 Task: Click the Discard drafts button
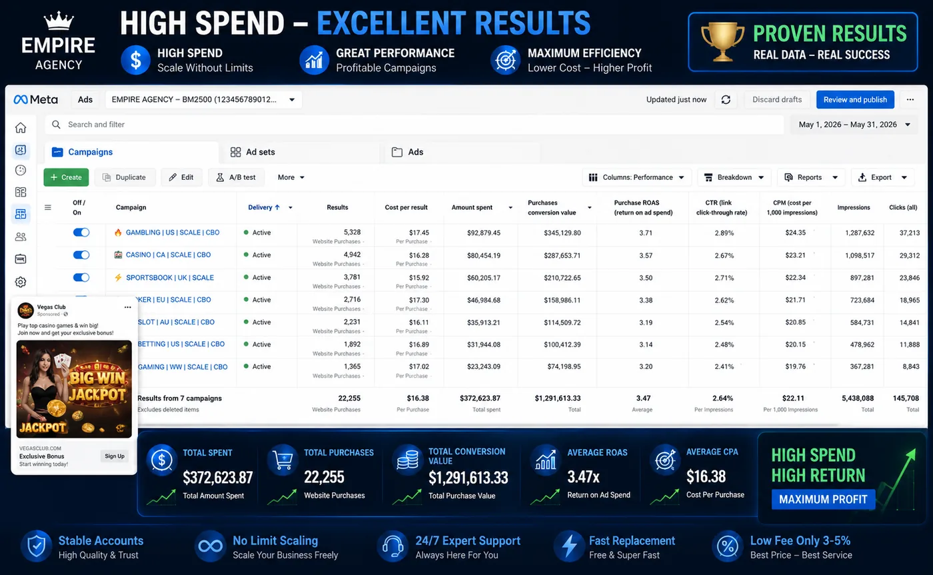click(x=777, y=100)
